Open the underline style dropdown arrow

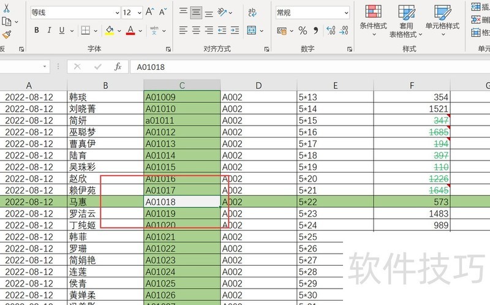pyautogui.click(x=72, y=31)
